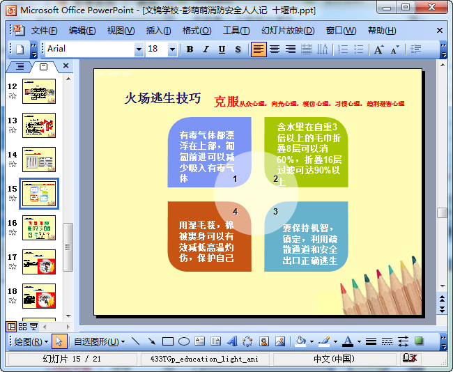Increase font size

[378, 49]
